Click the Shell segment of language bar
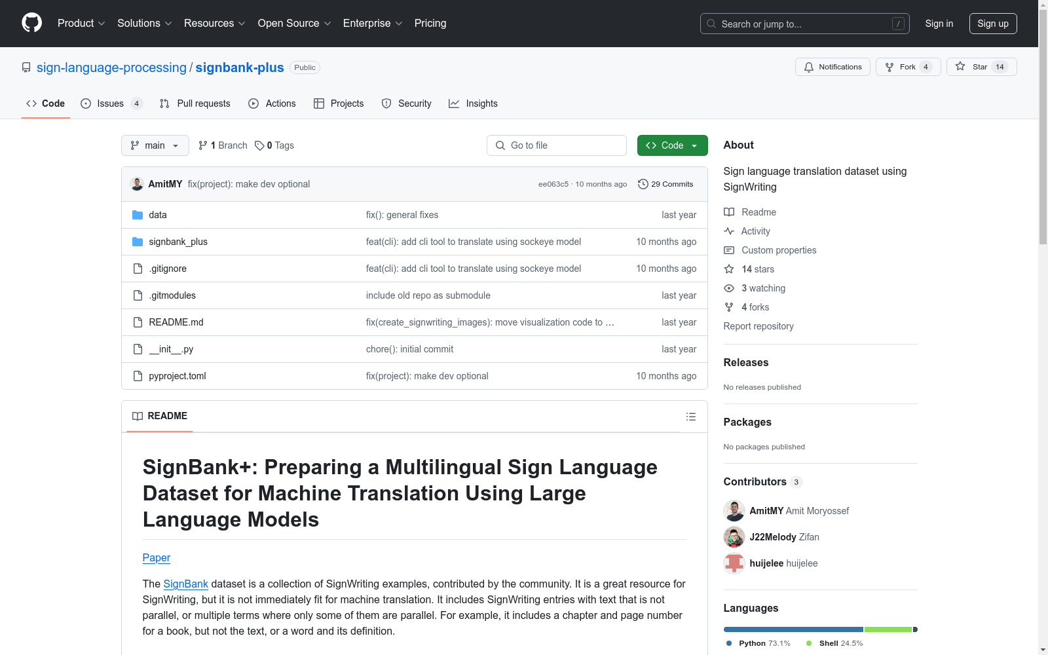Screen dimensions: 1048x655 click(888, 629)
